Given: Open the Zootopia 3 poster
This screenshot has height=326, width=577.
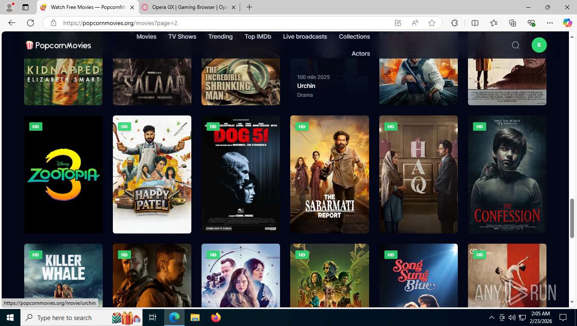Looking at the screenshot, I should point(63,174).
